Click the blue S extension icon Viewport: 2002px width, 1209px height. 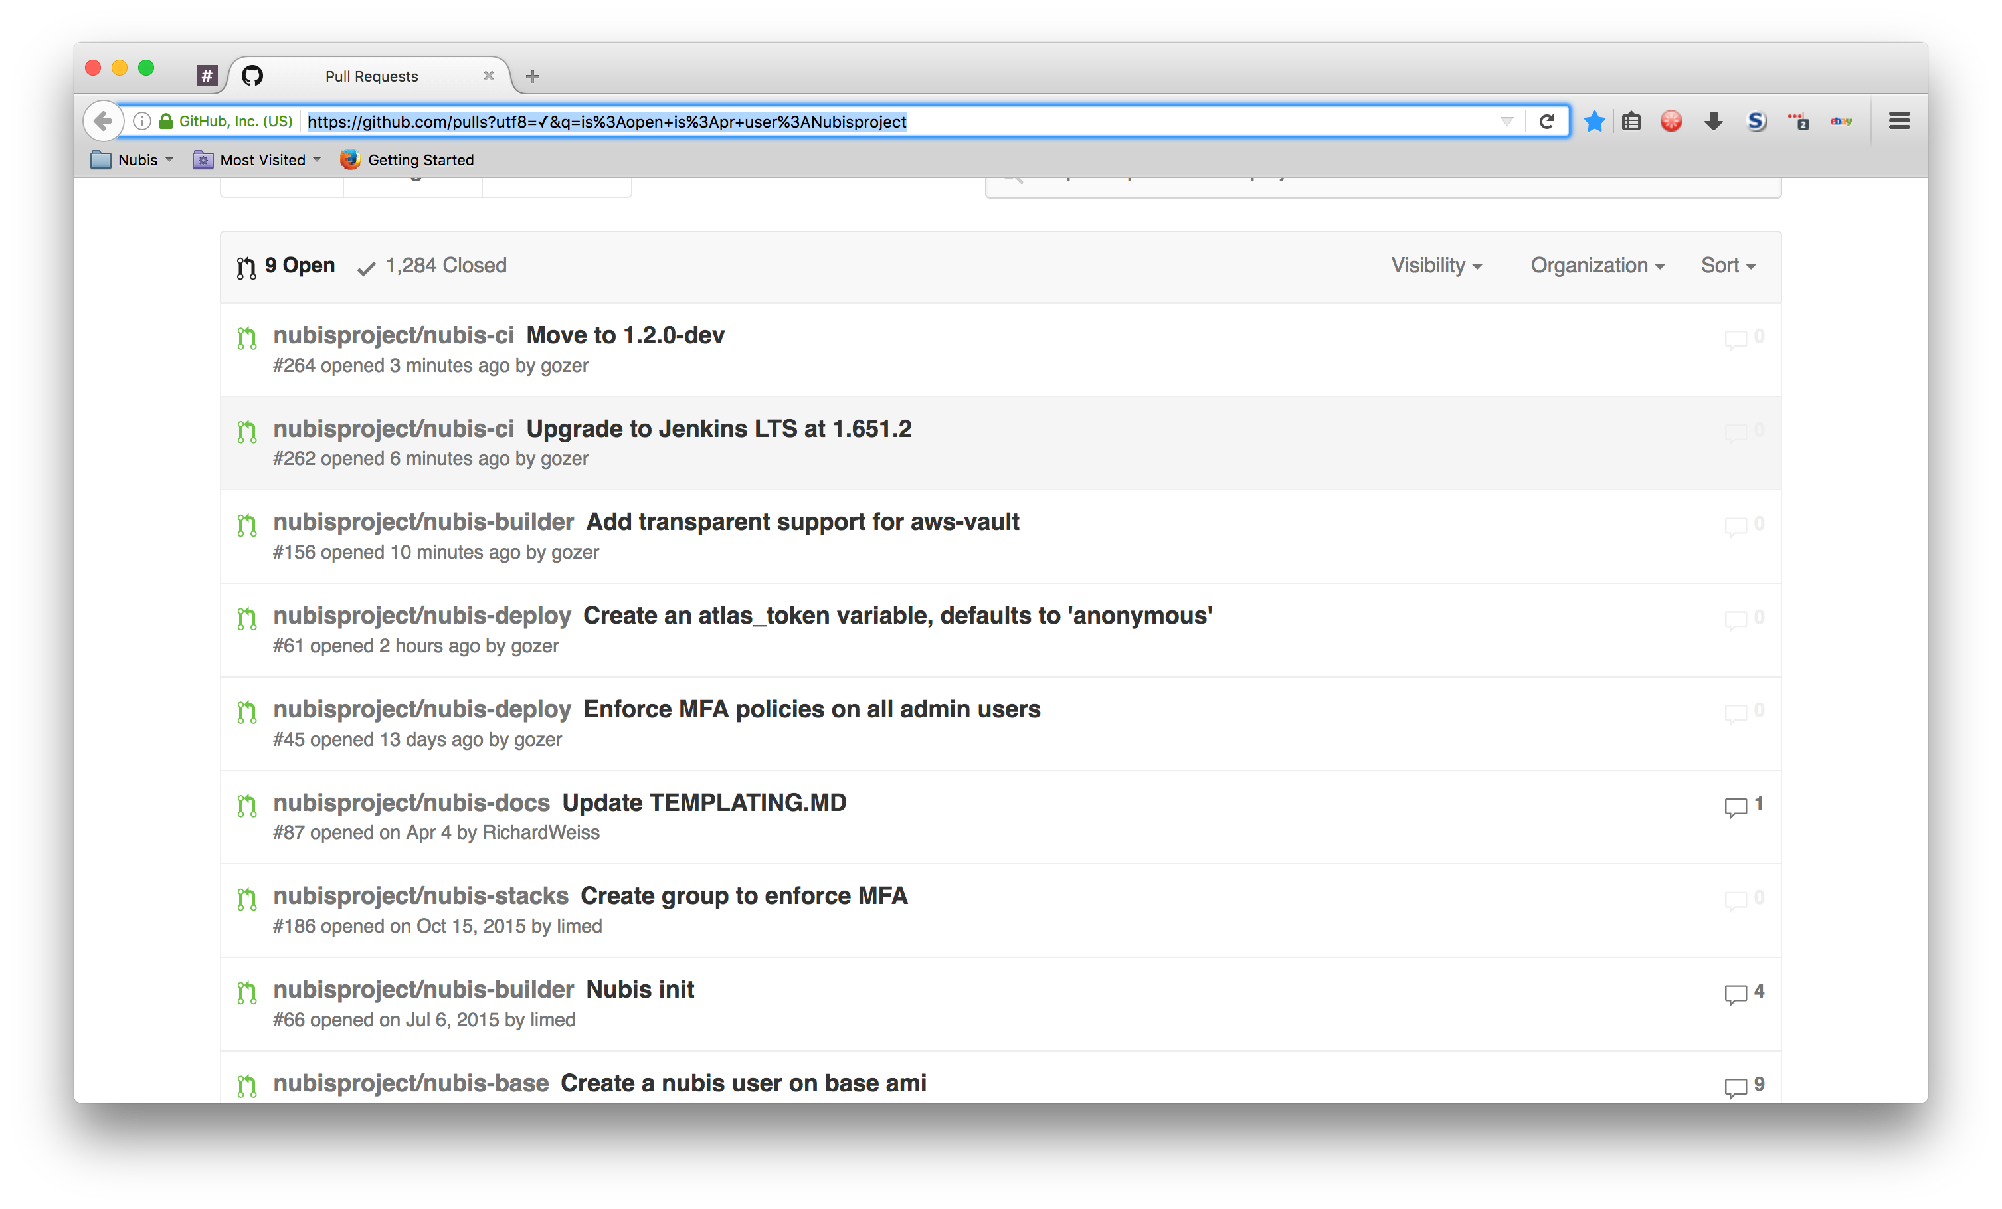coord(1756,121)
